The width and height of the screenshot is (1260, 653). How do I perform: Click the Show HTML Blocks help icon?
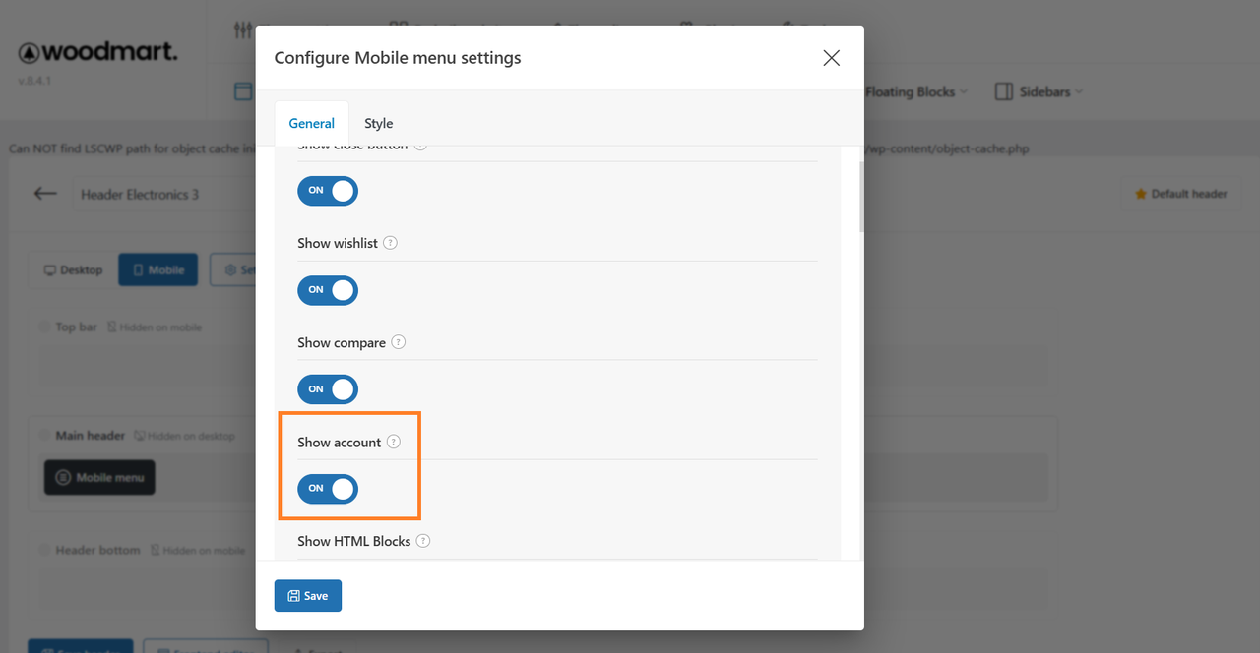423,541
